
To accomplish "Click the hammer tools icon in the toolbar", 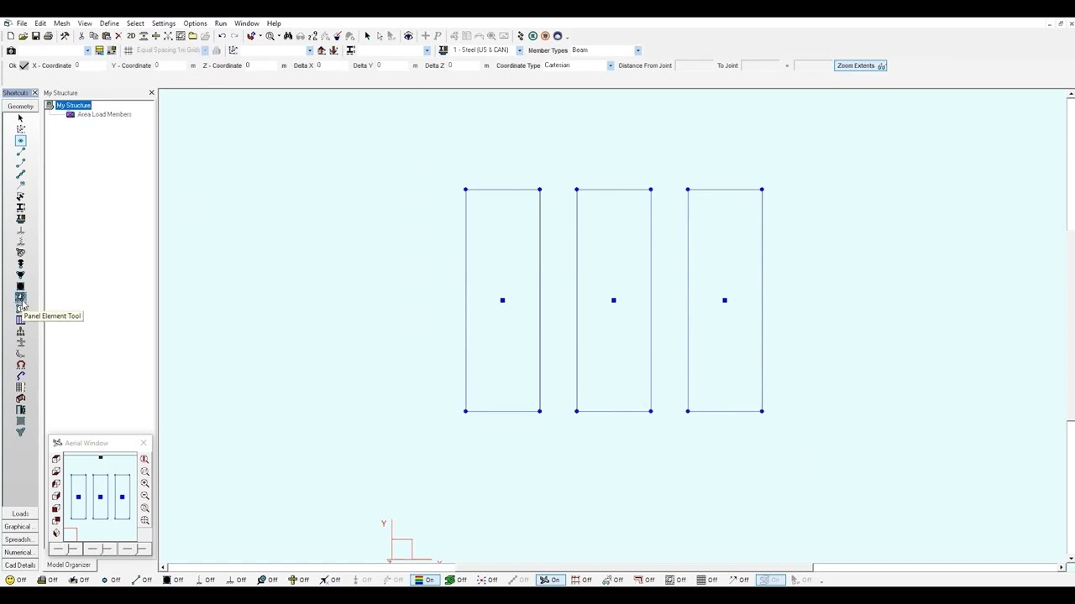I will 65,36.
